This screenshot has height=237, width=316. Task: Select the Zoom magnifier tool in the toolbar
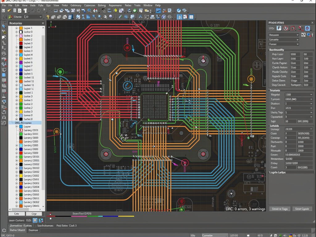pyautogui.click(x=89, y=10)
